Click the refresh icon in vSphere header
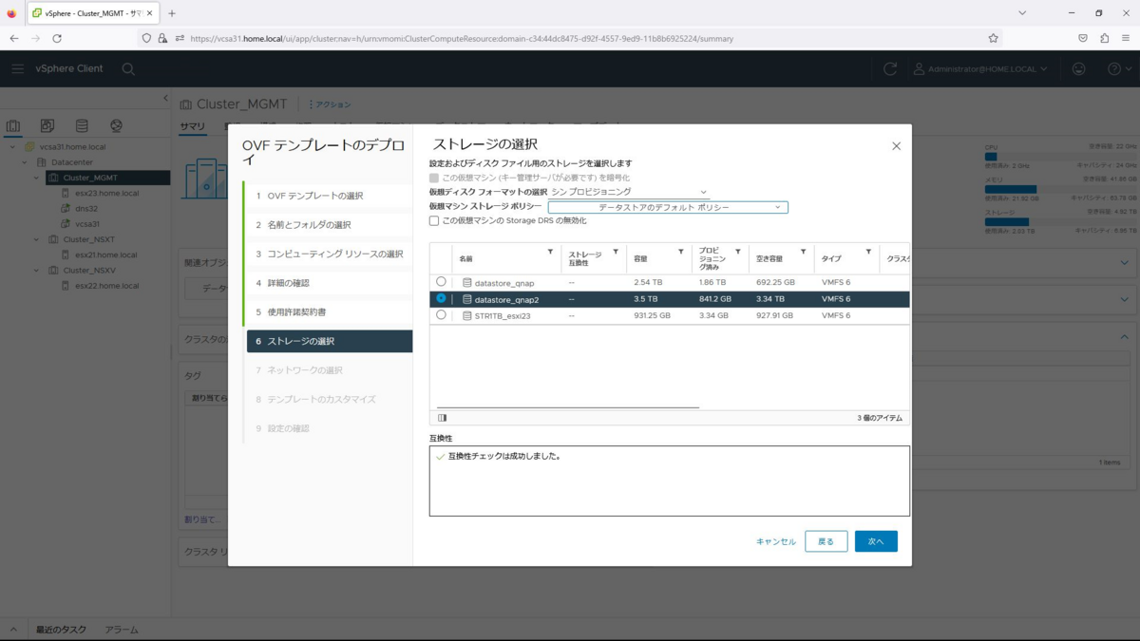The width and height of the screenshot is (1140, 641). pyautogui.click(x=889, y=68)
